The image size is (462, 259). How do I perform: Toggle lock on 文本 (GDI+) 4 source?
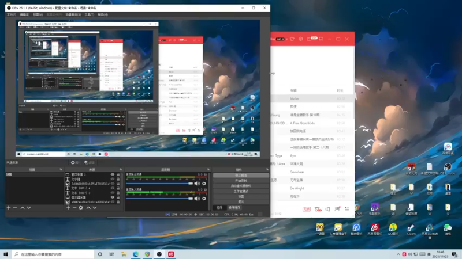click(x=118, y=188)
